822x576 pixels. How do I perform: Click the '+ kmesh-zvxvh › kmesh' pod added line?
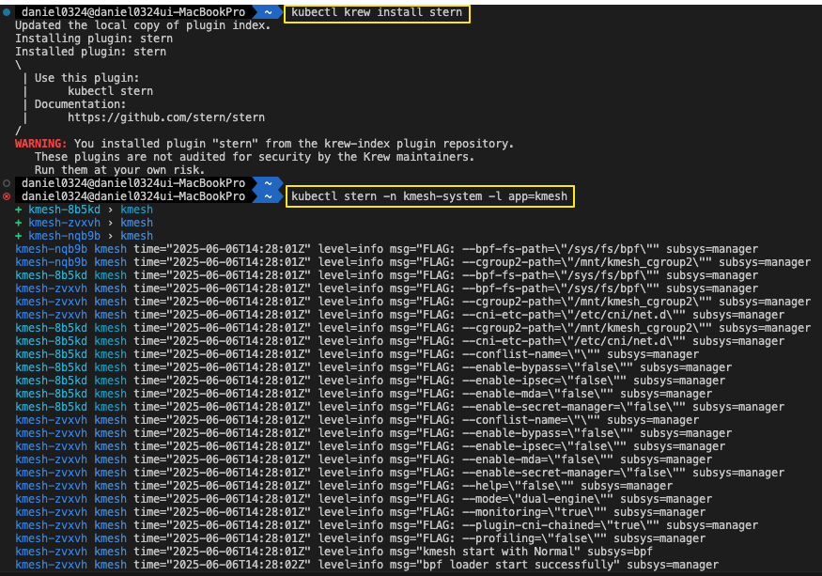pos(84,223)
